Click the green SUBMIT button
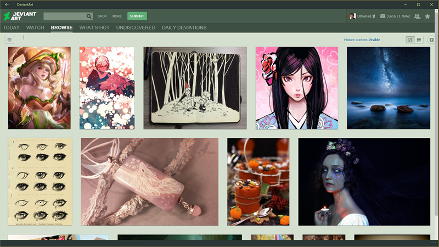 [137, 16]
